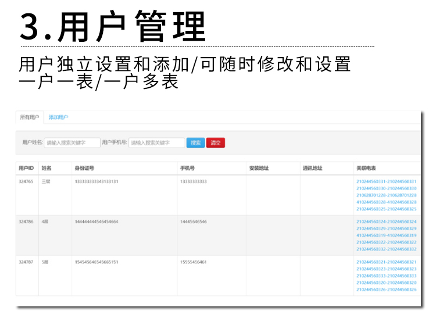
Task: Open meter link 210628701228-210628701228
Action: pos(386,195)
